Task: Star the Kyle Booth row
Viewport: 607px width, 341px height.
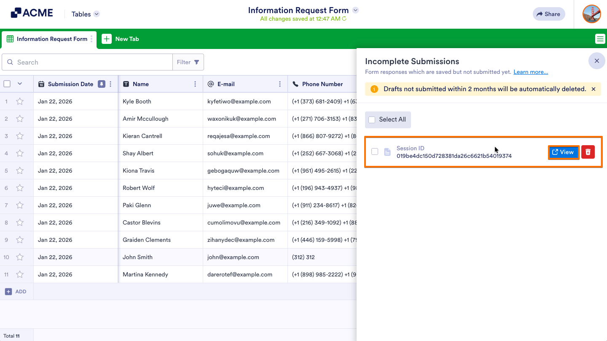Action: tap(19, 101)
